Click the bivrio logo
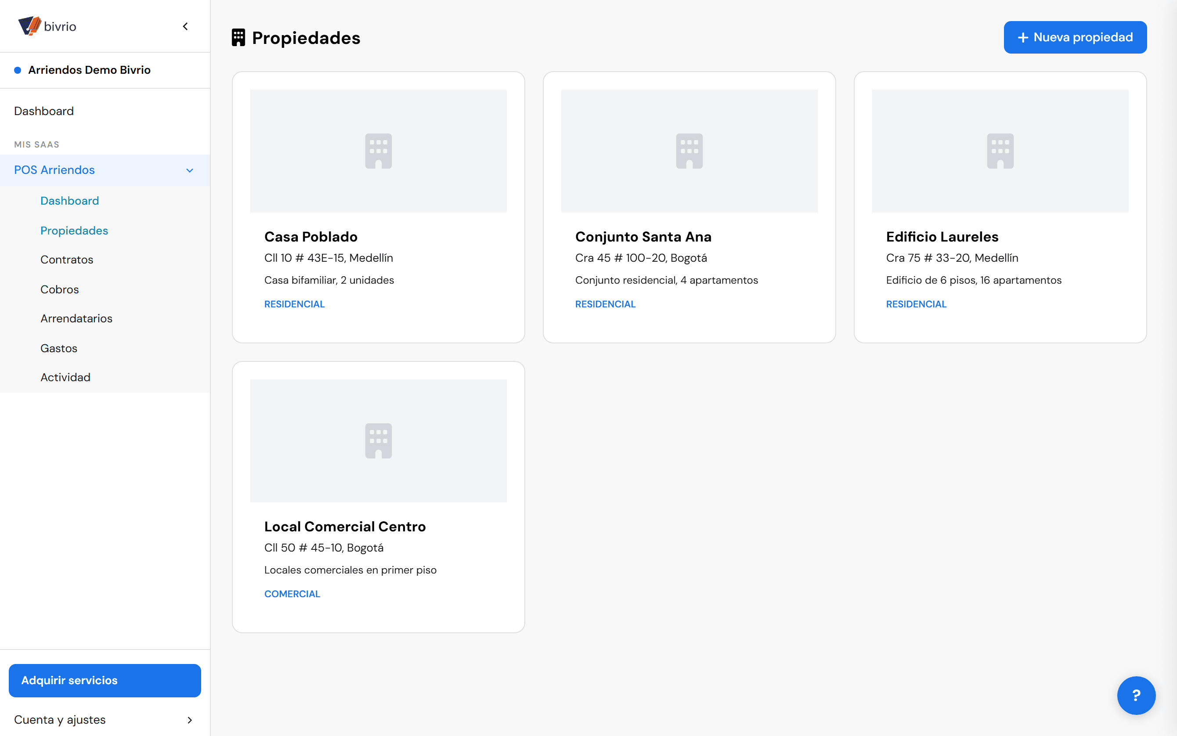This screenshot has height=736, width=1177. pos(47,26)
